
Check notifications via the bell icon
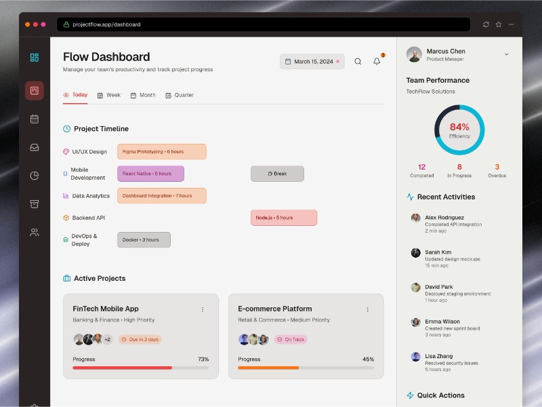coord(376,61)
